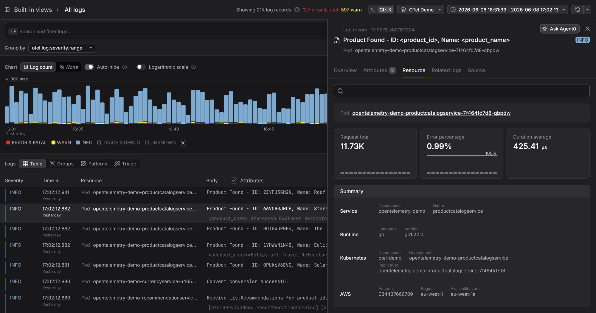Toggle the Logarithmic scale switch
Screen dimensions: 596x313
pos(141,67)
